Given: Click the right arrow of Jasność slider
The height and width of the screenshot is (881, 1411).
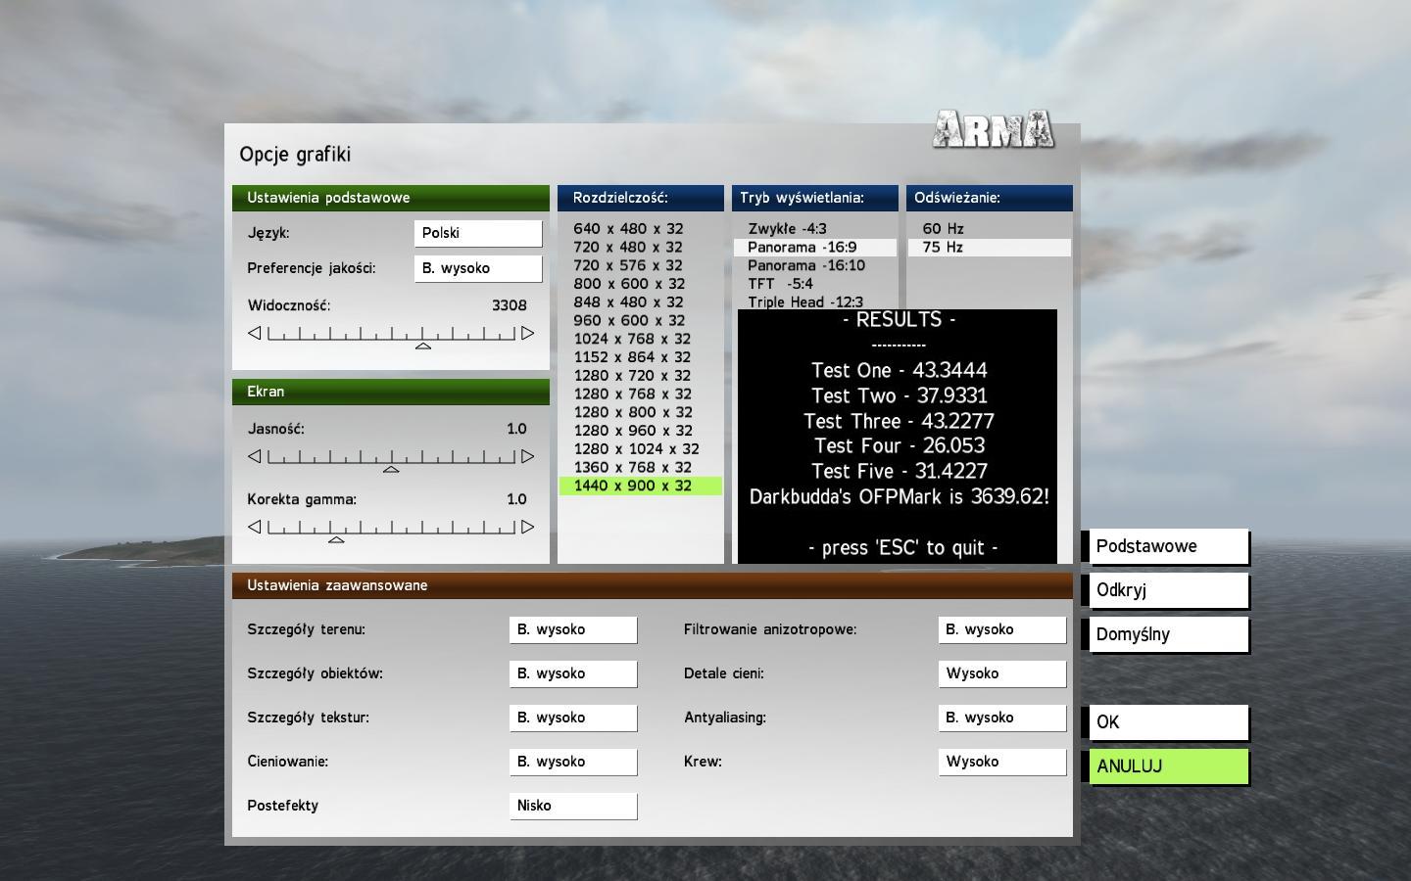Looking at the screenshot, I should (527, 456).
